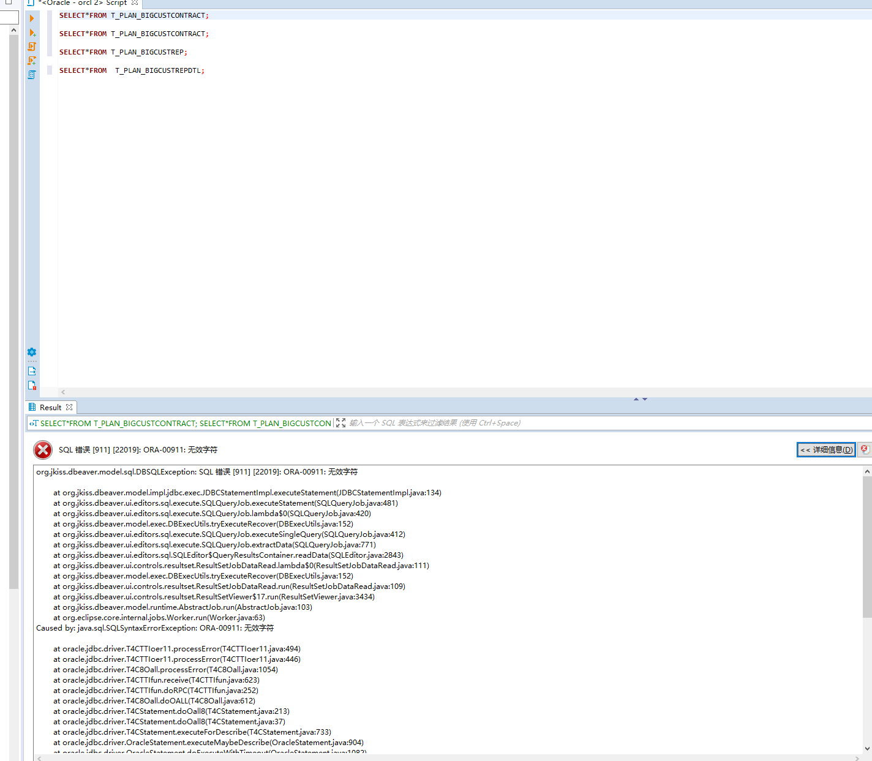872x761 pixels.
Task: Expand the vertical sidebar collapse arrow
Action: click(x=13, y=29)
